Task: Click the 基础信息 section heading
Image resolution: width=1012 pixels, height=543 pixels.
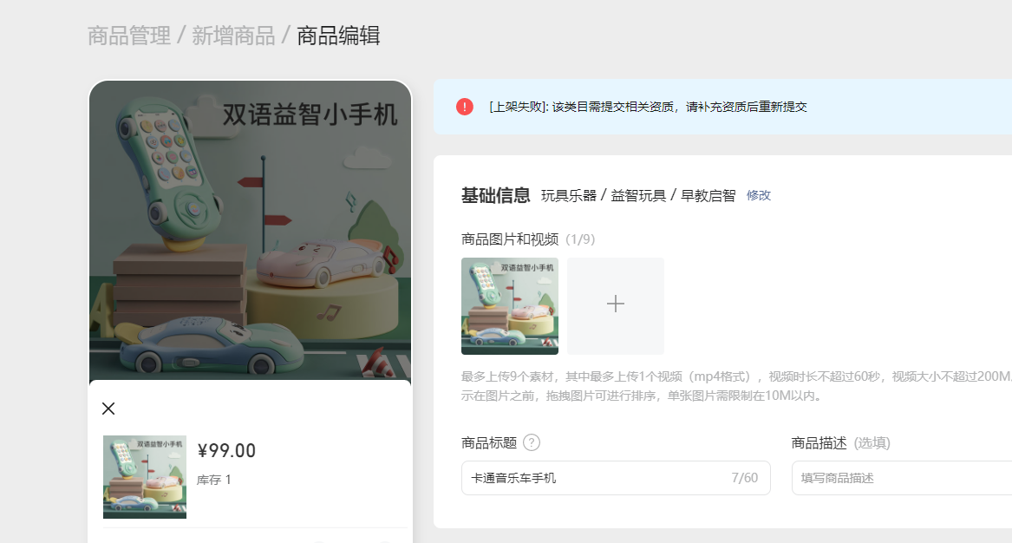Action: (x=496, y=196)
